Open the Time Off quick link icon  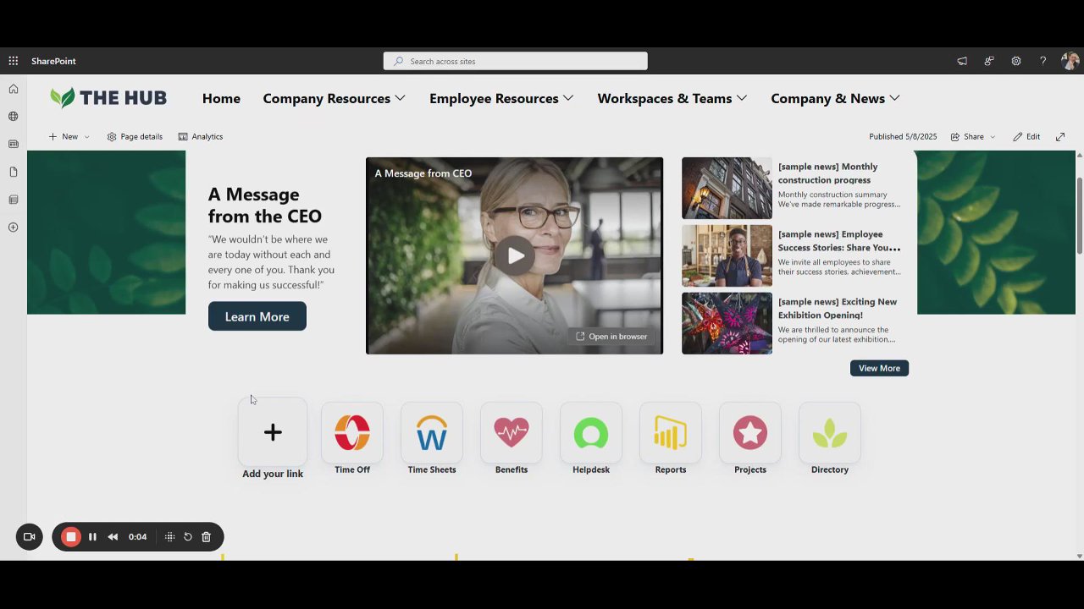(352, 432)
